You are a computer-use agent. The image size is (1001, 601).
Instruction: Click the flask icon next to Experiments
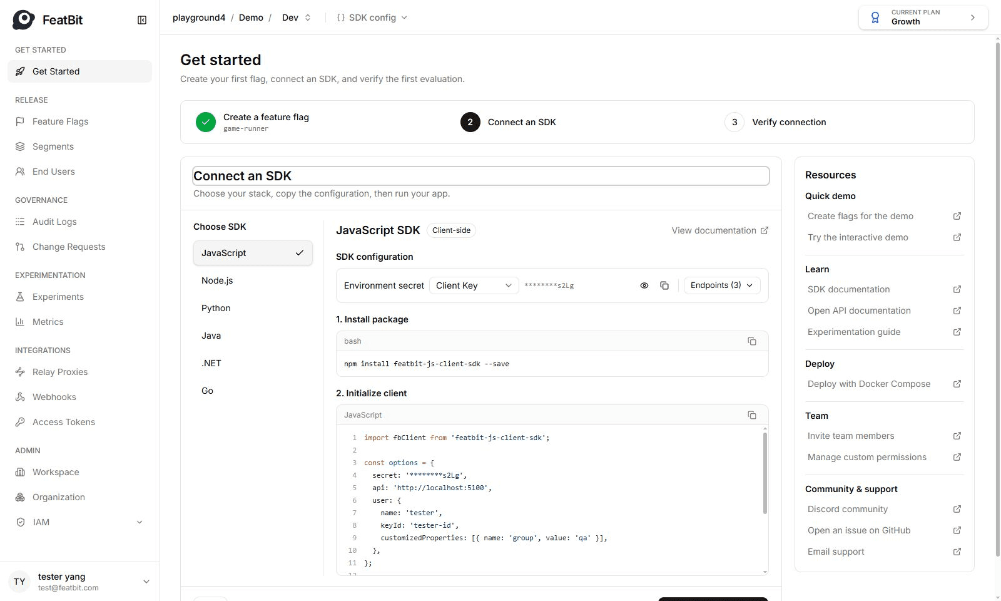point(20,297)
